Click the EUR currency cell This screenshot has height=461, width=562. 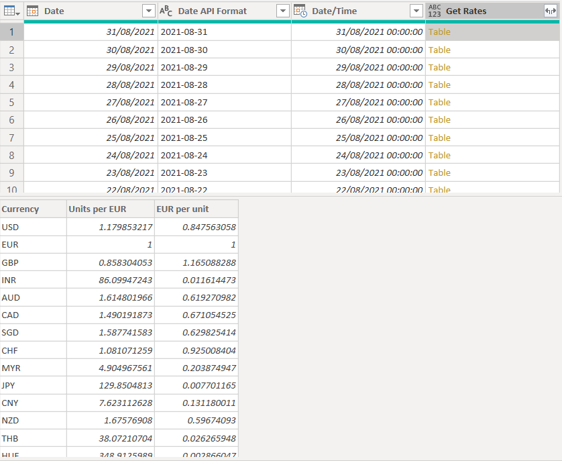pos(34,245)
